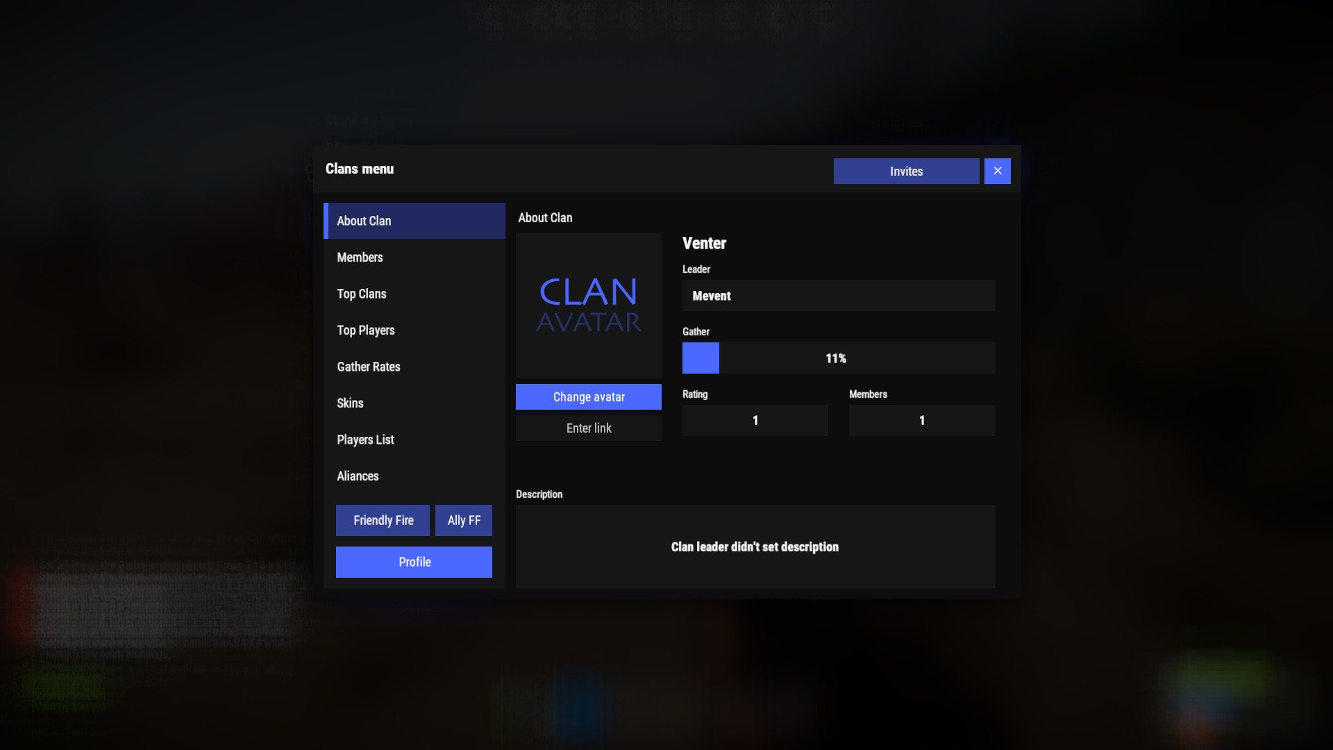The image size is (1333, 750).
Task: Toggle the Ally FF button
Action: pos(463,519)
